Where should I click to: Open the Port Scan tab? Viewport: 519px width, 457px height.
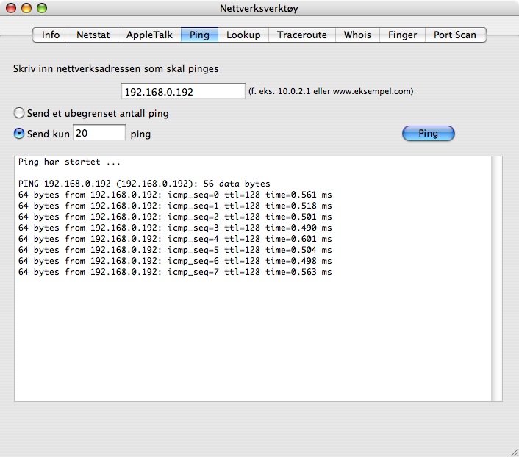click(x=455, y=35)
